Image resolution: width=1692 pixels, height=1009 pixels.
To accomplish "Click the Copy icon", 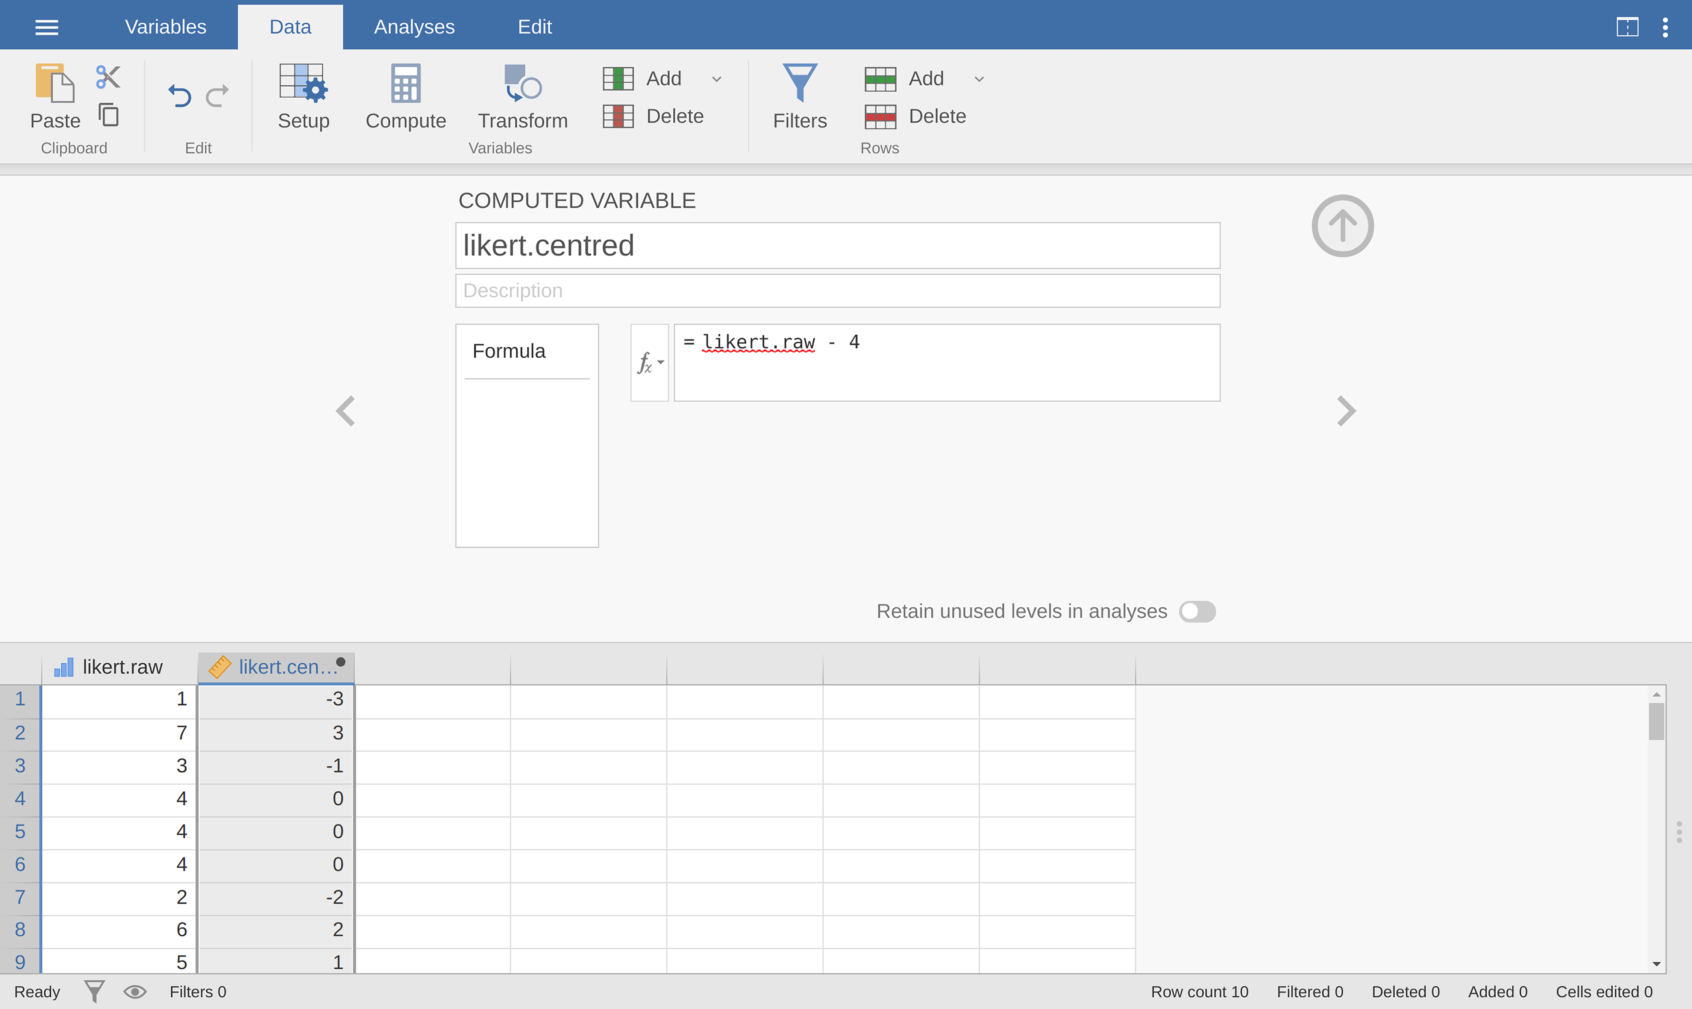I will [x=109, y=115].
